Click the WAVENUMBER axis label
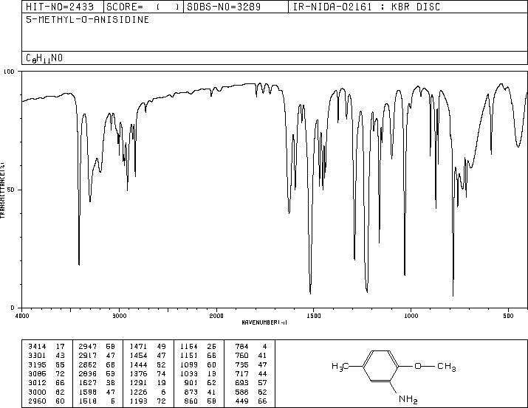This screenshot has width=528, height=408. (264, 322)
